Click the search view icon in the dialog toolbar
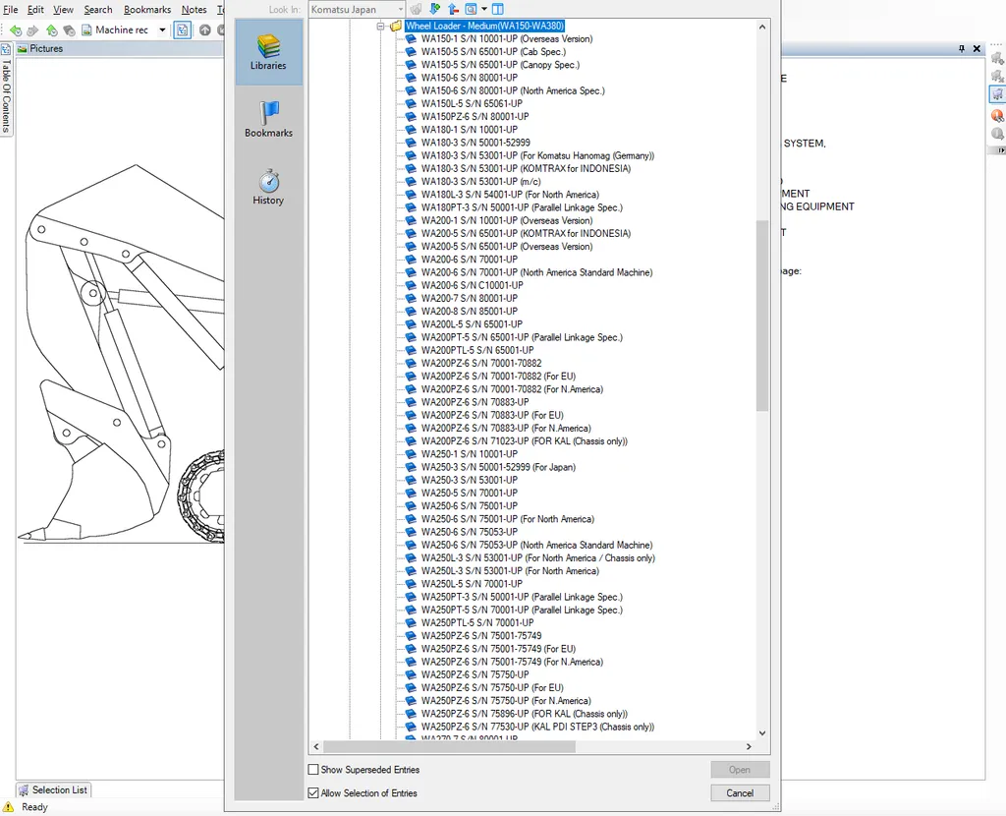Viewport: 1006px width, 816px height. [471, 9]
